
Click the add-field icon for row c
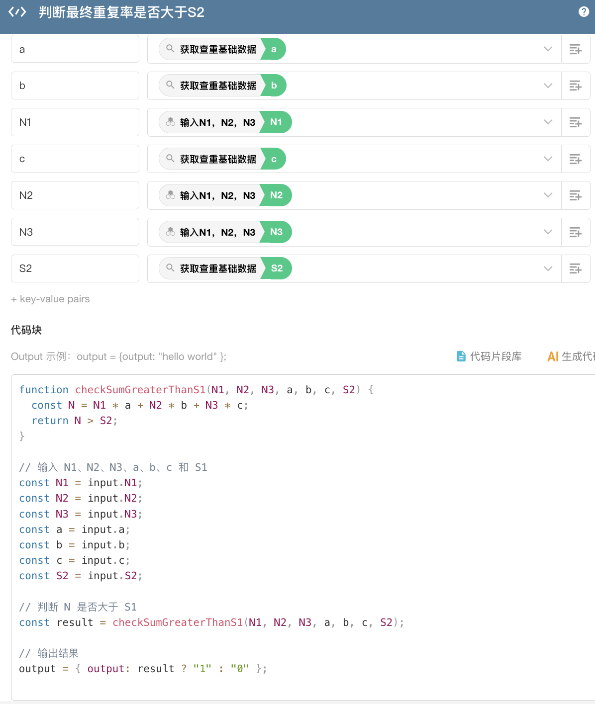(576, 159)
